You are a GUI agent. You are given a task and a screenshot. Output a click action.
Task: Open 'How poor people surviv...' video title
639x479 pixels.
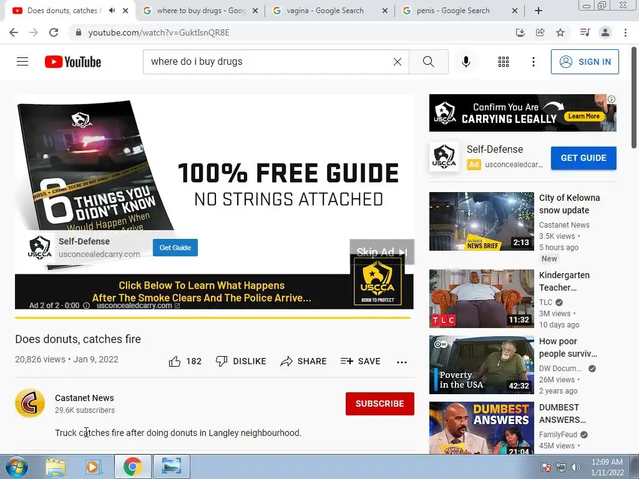pos(568,347)
